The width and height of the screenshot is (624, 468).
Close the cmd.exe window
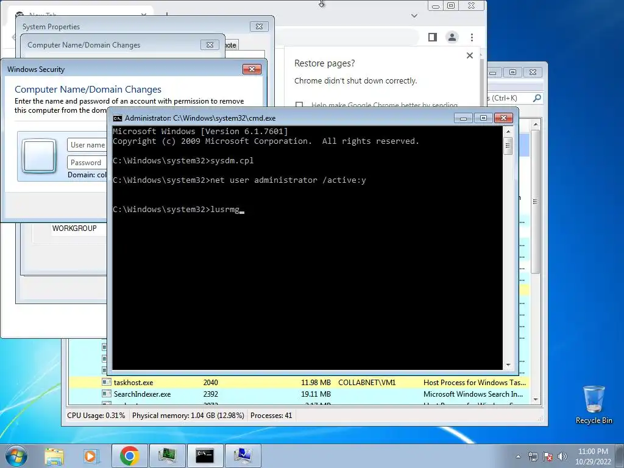click(x=503, y=118)
